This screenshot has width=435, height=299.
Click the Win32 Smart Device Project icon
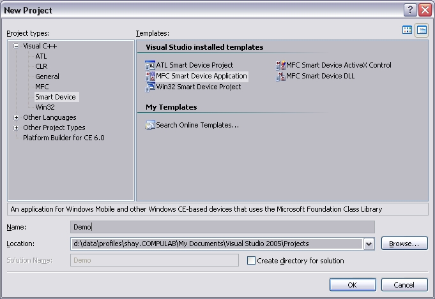150,87
